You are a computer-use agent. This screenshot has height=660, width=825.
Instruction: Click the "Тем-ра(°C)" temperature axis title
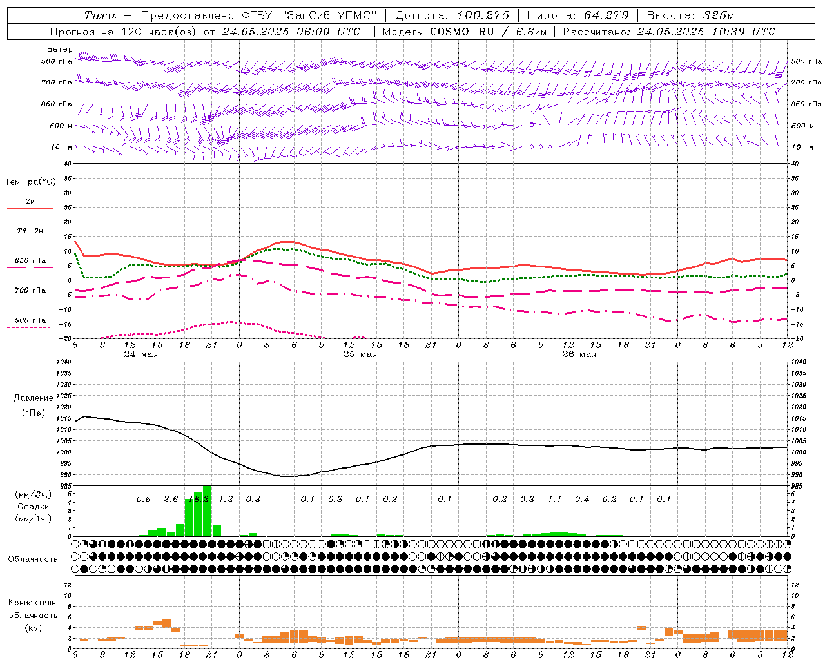30,182
